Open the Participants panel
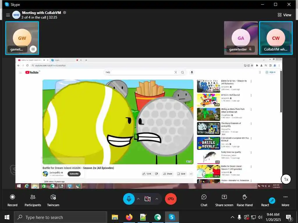The height and width of the screenshot is (223, 298). point(33,200)
